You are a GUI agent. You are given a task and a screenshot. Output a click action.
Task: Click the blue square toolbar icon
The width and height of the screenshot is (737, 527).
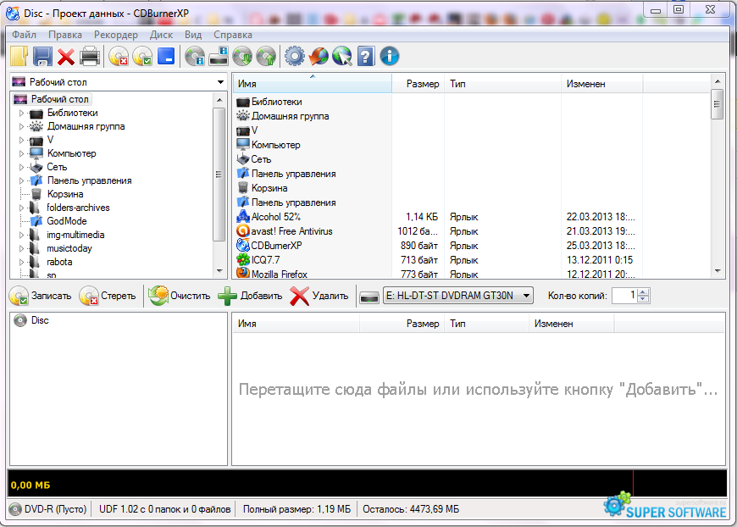(166, 56)
